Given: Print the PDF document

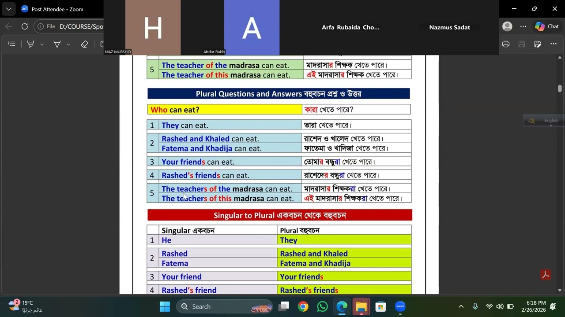Looking at the screenshot, I should pos(506,44).
